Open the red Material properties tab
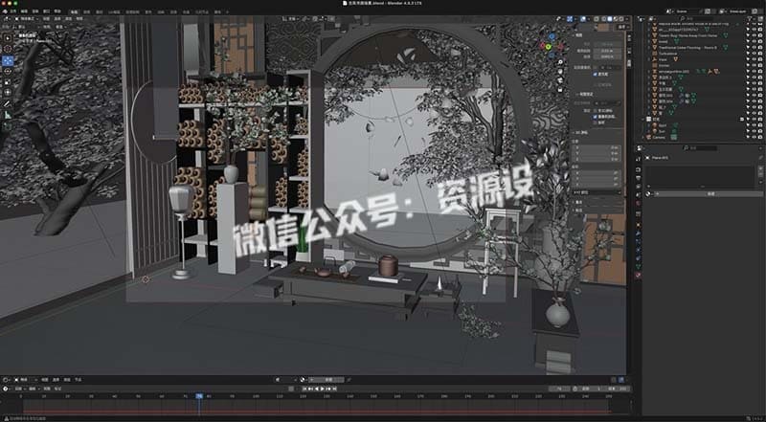The width and height of the screenshot is (766, 422). (638, 275)
